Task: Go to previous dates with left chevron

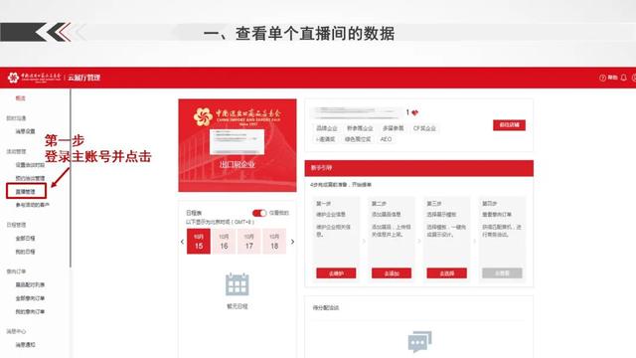Action: tap(182, 242)
